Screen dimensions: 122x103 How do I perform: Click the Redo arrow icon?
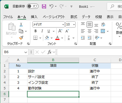coord(62,7)
